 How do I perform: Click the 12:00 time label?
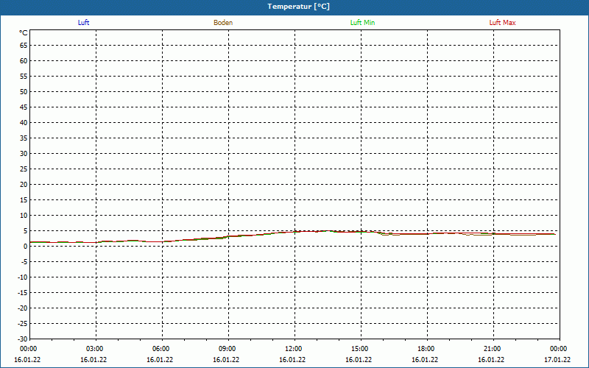point(294,349)
